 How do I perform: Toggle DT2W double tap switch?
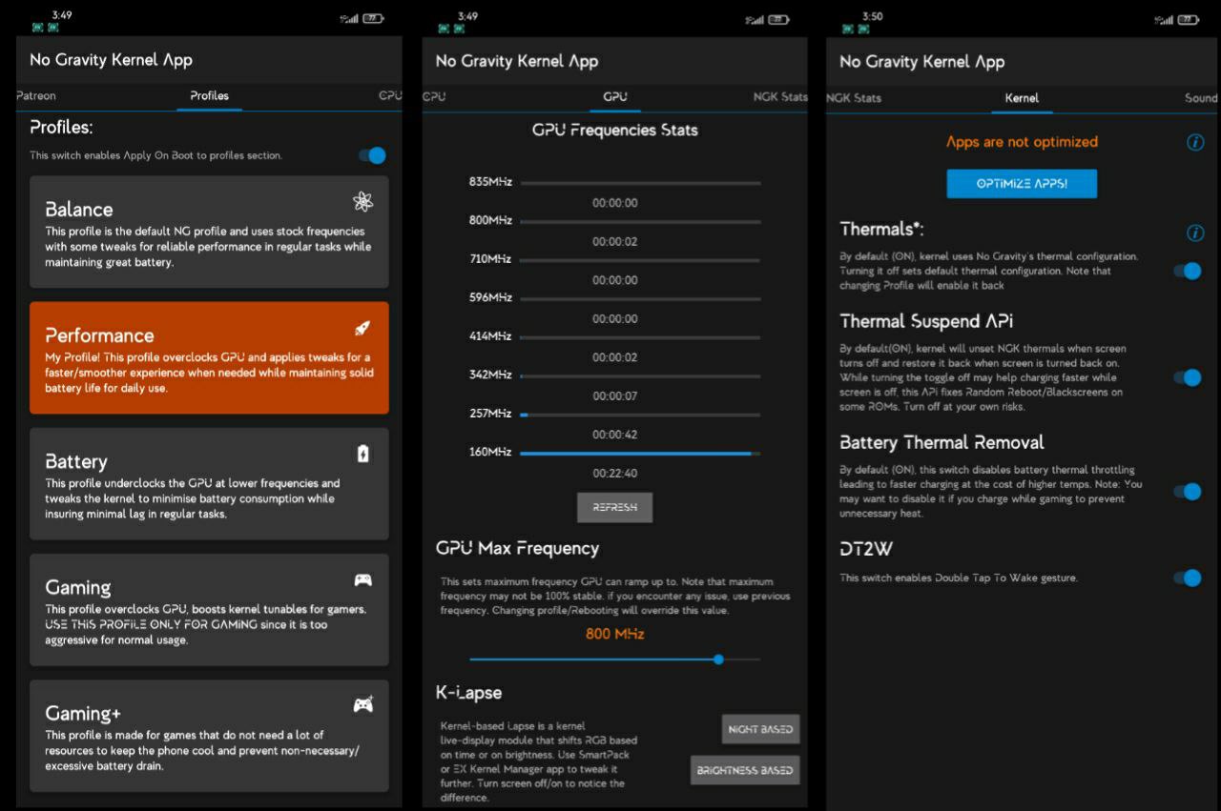point(1188,578)
